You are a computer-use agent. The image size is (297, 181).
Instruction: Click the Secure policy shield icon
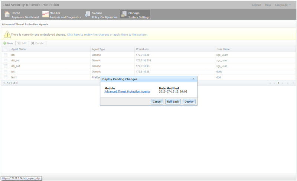[88, 14]
